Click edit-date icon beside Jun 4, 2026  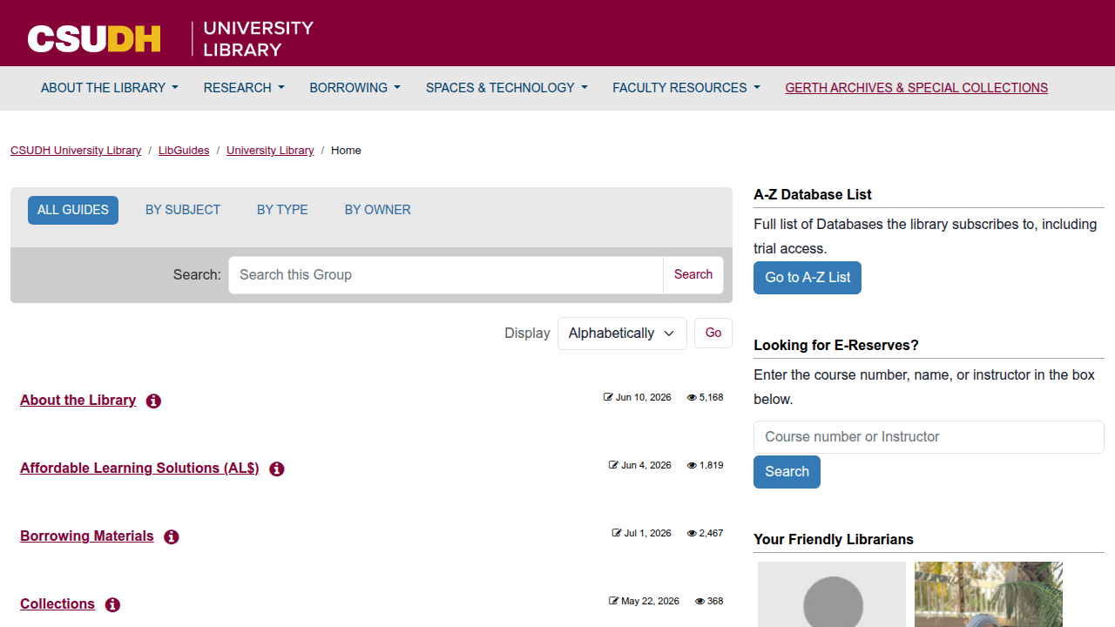click(x=613, y=465)
